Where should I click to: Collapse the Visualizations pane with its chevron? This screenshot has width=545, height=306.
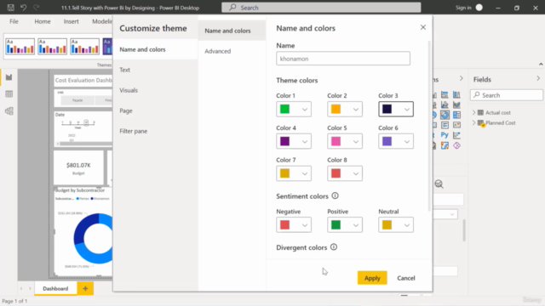point(462,79)
